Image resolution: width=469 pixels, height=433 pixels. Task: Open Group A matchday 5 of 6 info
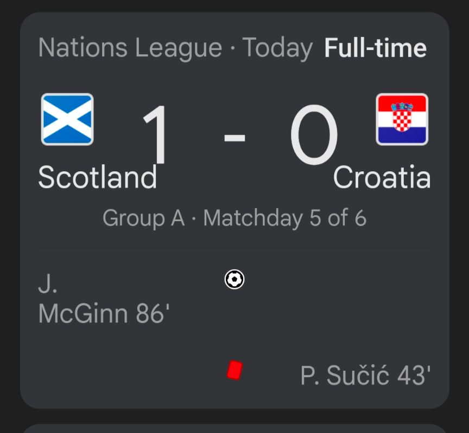coord(234,218)
